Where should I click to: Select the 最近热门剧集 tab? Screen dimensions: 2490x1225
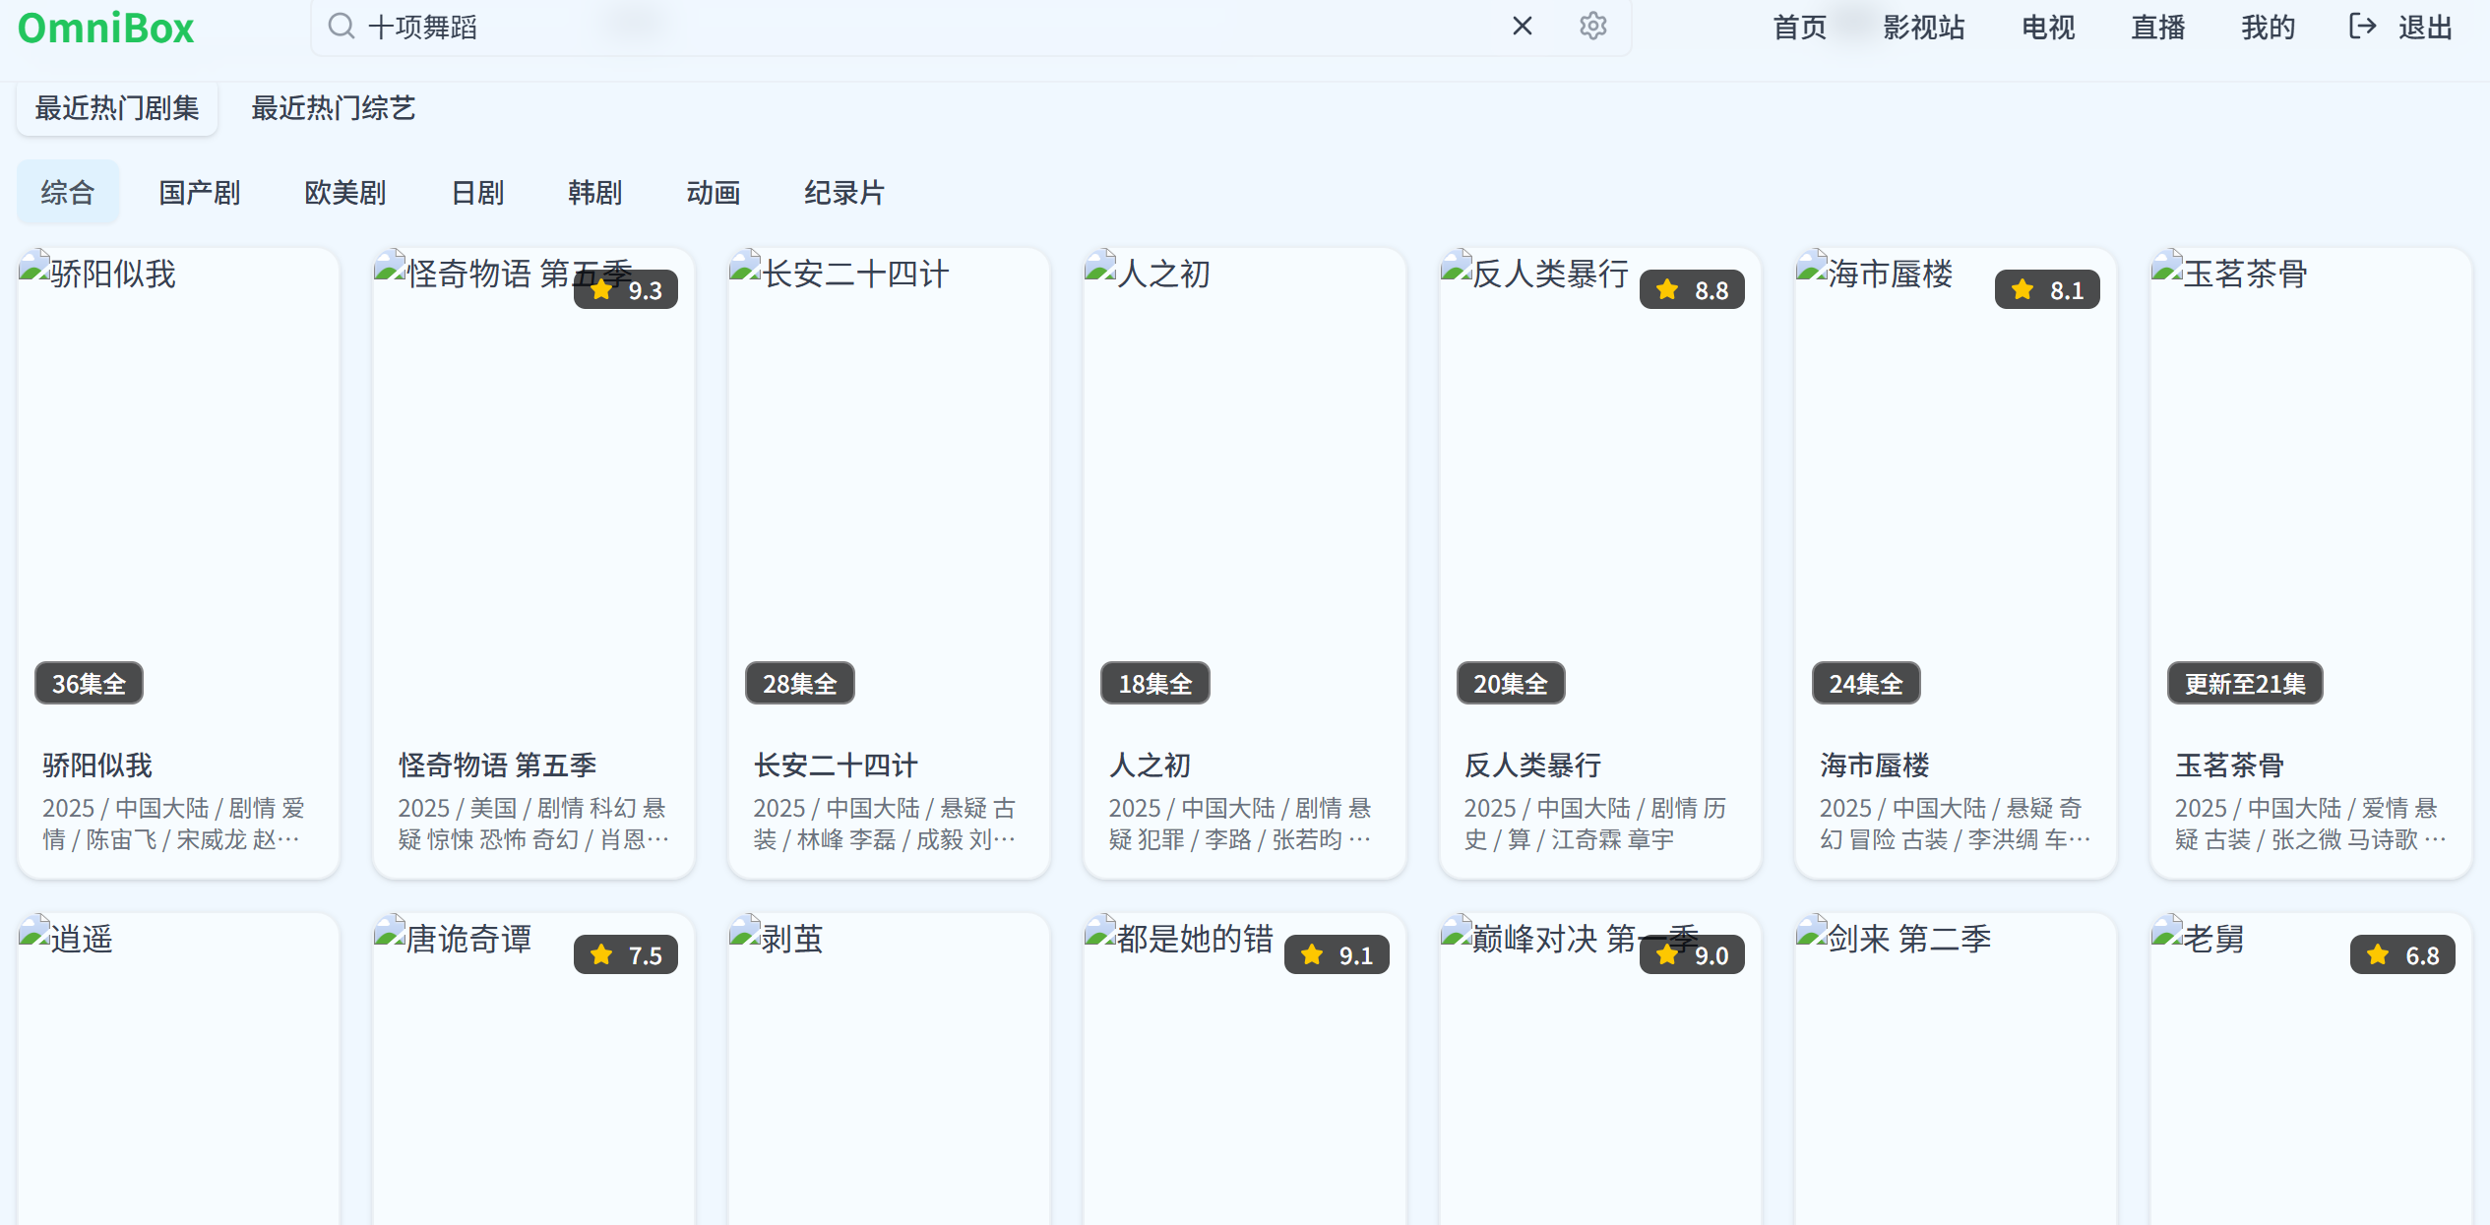click(x=117, y=108)
